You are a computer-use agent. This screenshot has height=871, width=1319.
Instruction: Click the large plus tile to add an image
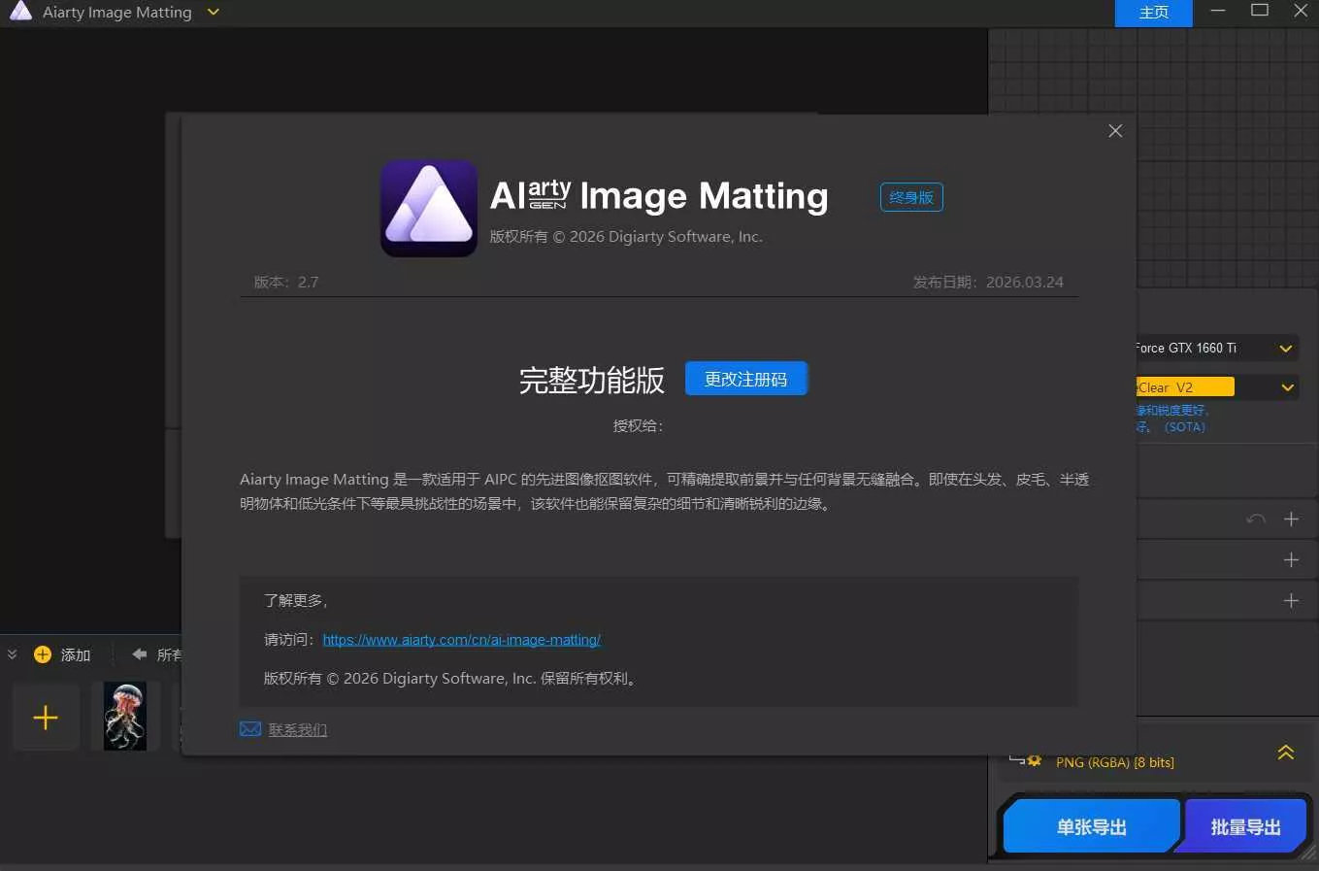tap(45, 718)
